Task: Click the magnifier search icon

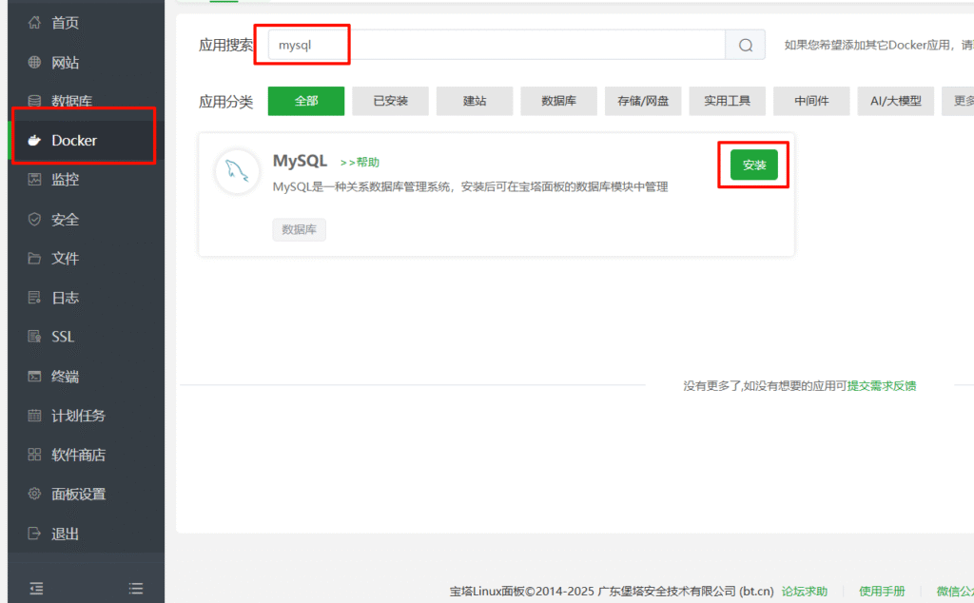Action: [745, 44]
